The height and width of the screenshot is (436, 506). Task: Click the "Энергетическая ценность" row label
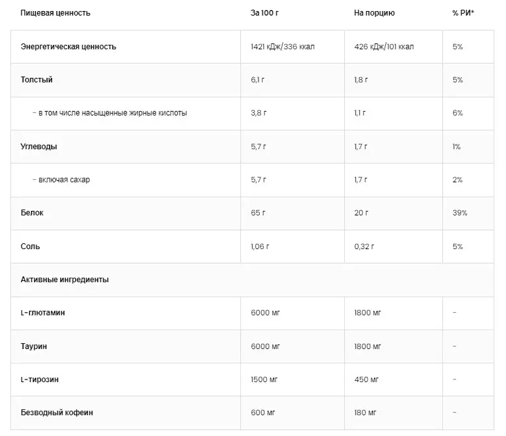tap(68, 47)
